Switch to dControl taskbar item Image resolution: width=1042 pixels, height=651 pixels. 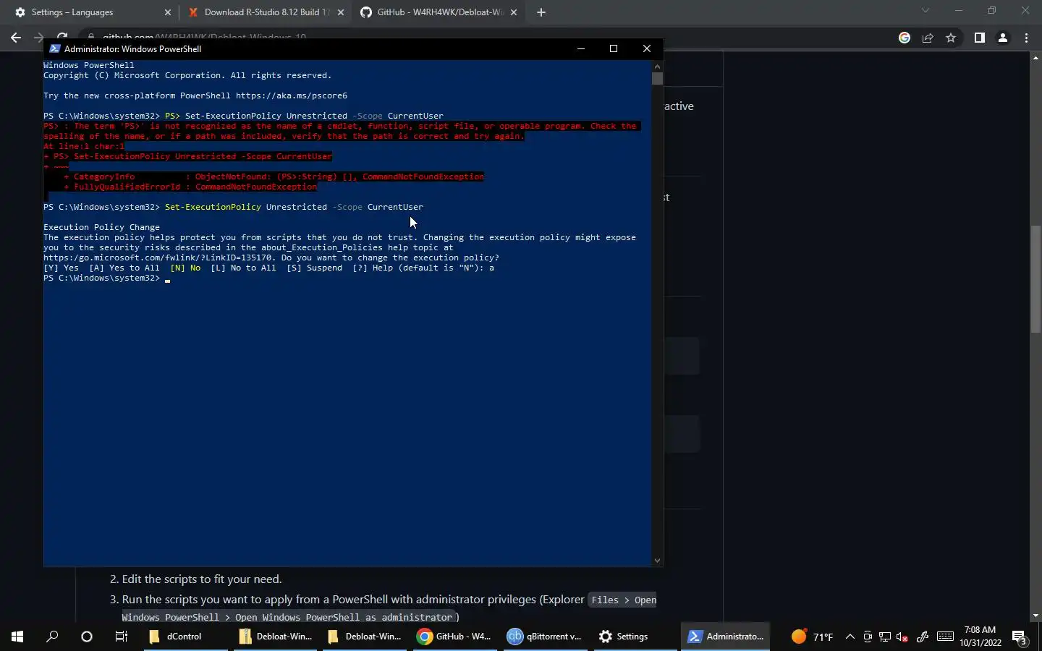[x=184, y=637]
